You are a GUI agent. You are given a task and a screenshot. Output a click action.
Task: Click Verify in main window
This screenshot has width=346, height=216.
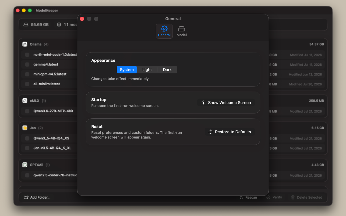tap(274, 198)
